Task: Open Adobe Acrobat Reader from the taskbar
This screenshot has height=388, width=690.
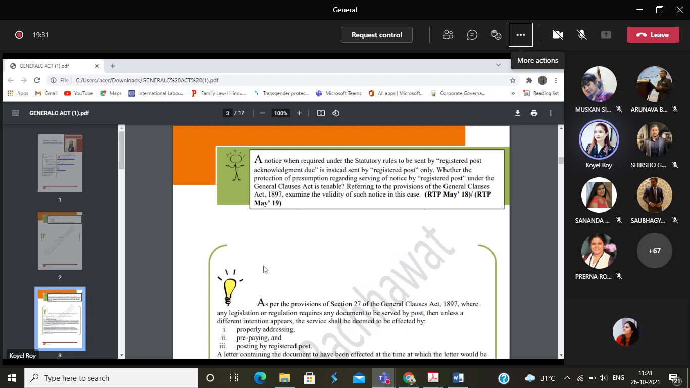Action: 433,378
